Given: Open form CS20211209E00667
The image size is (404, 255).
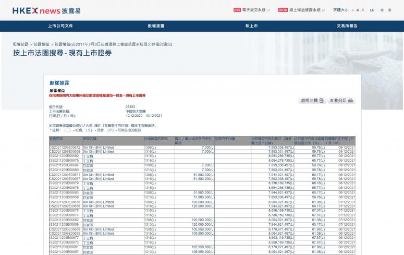Looking at the screenshot, I should [x=65, y=179].
